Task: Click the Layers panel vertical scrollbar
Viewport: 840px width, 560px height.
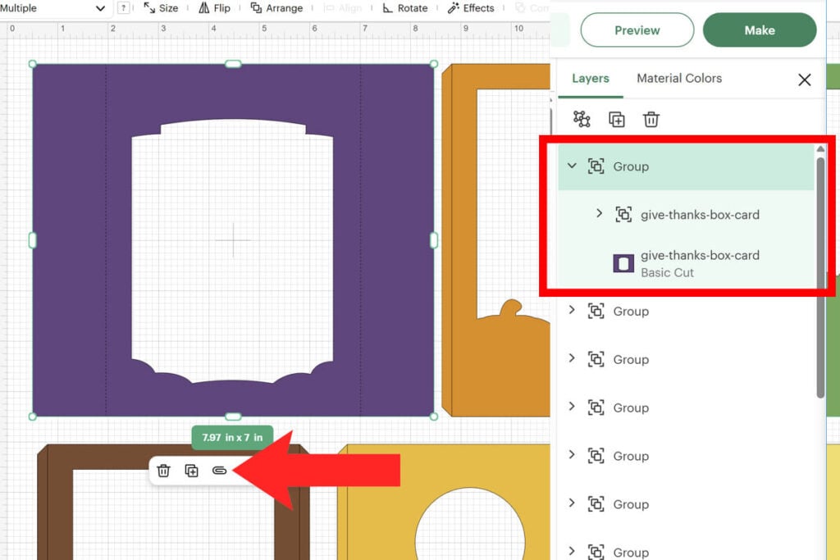Action: point(820,277)
